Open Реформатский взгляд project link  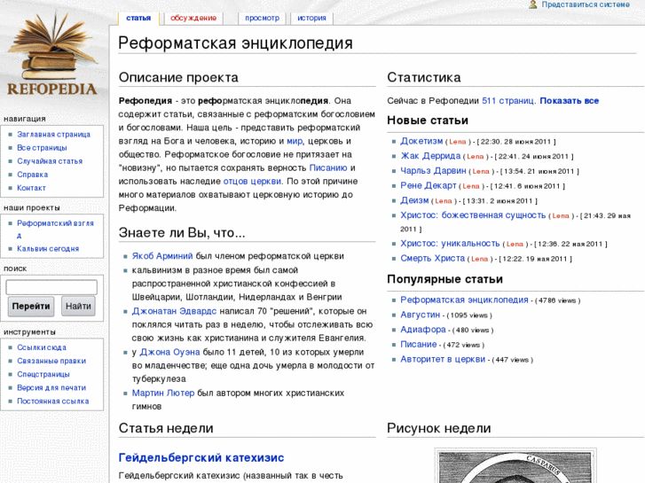pos(55,229)
